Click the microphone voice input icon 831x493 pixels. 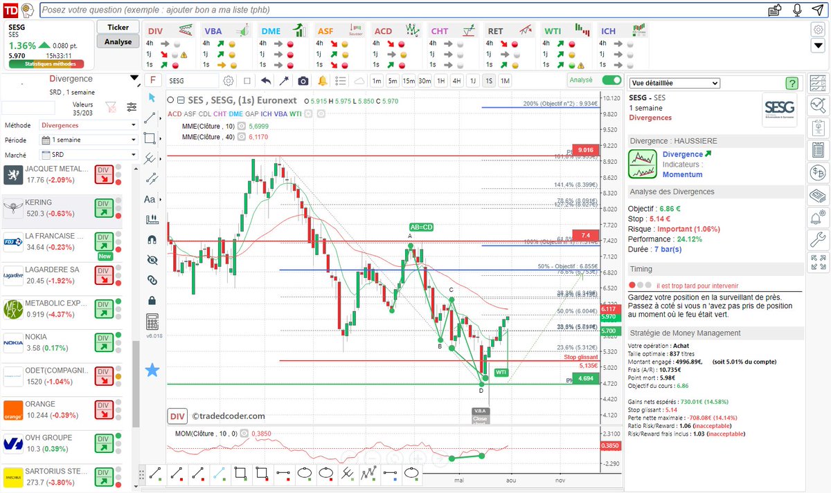click(x=797, y=10)
